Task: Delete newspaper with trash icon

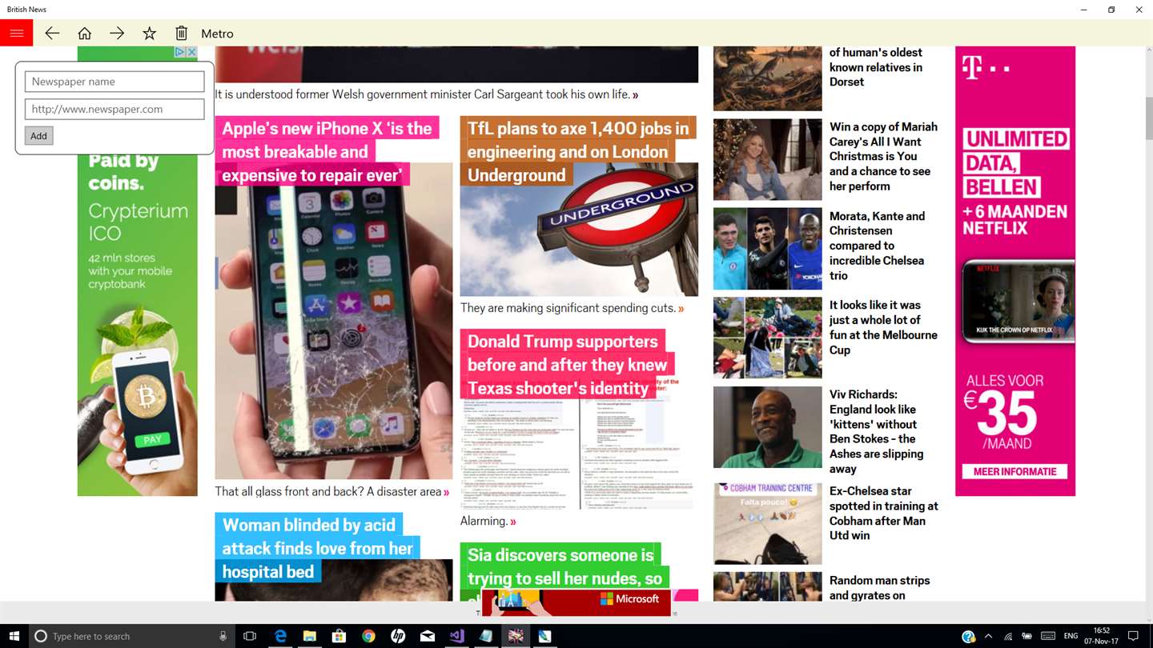Action: pos(182,33)
